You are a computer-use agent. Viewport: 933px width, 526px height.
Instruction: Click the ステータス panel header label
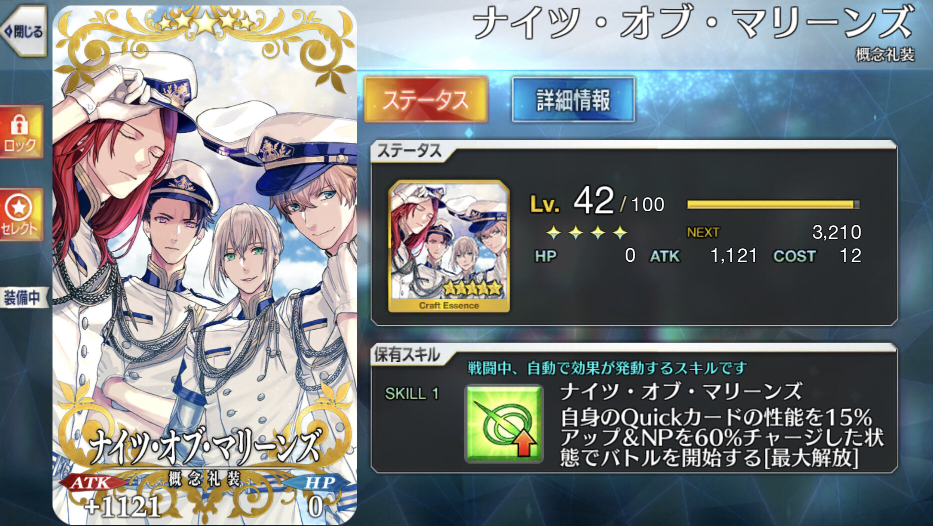(409, 151)
